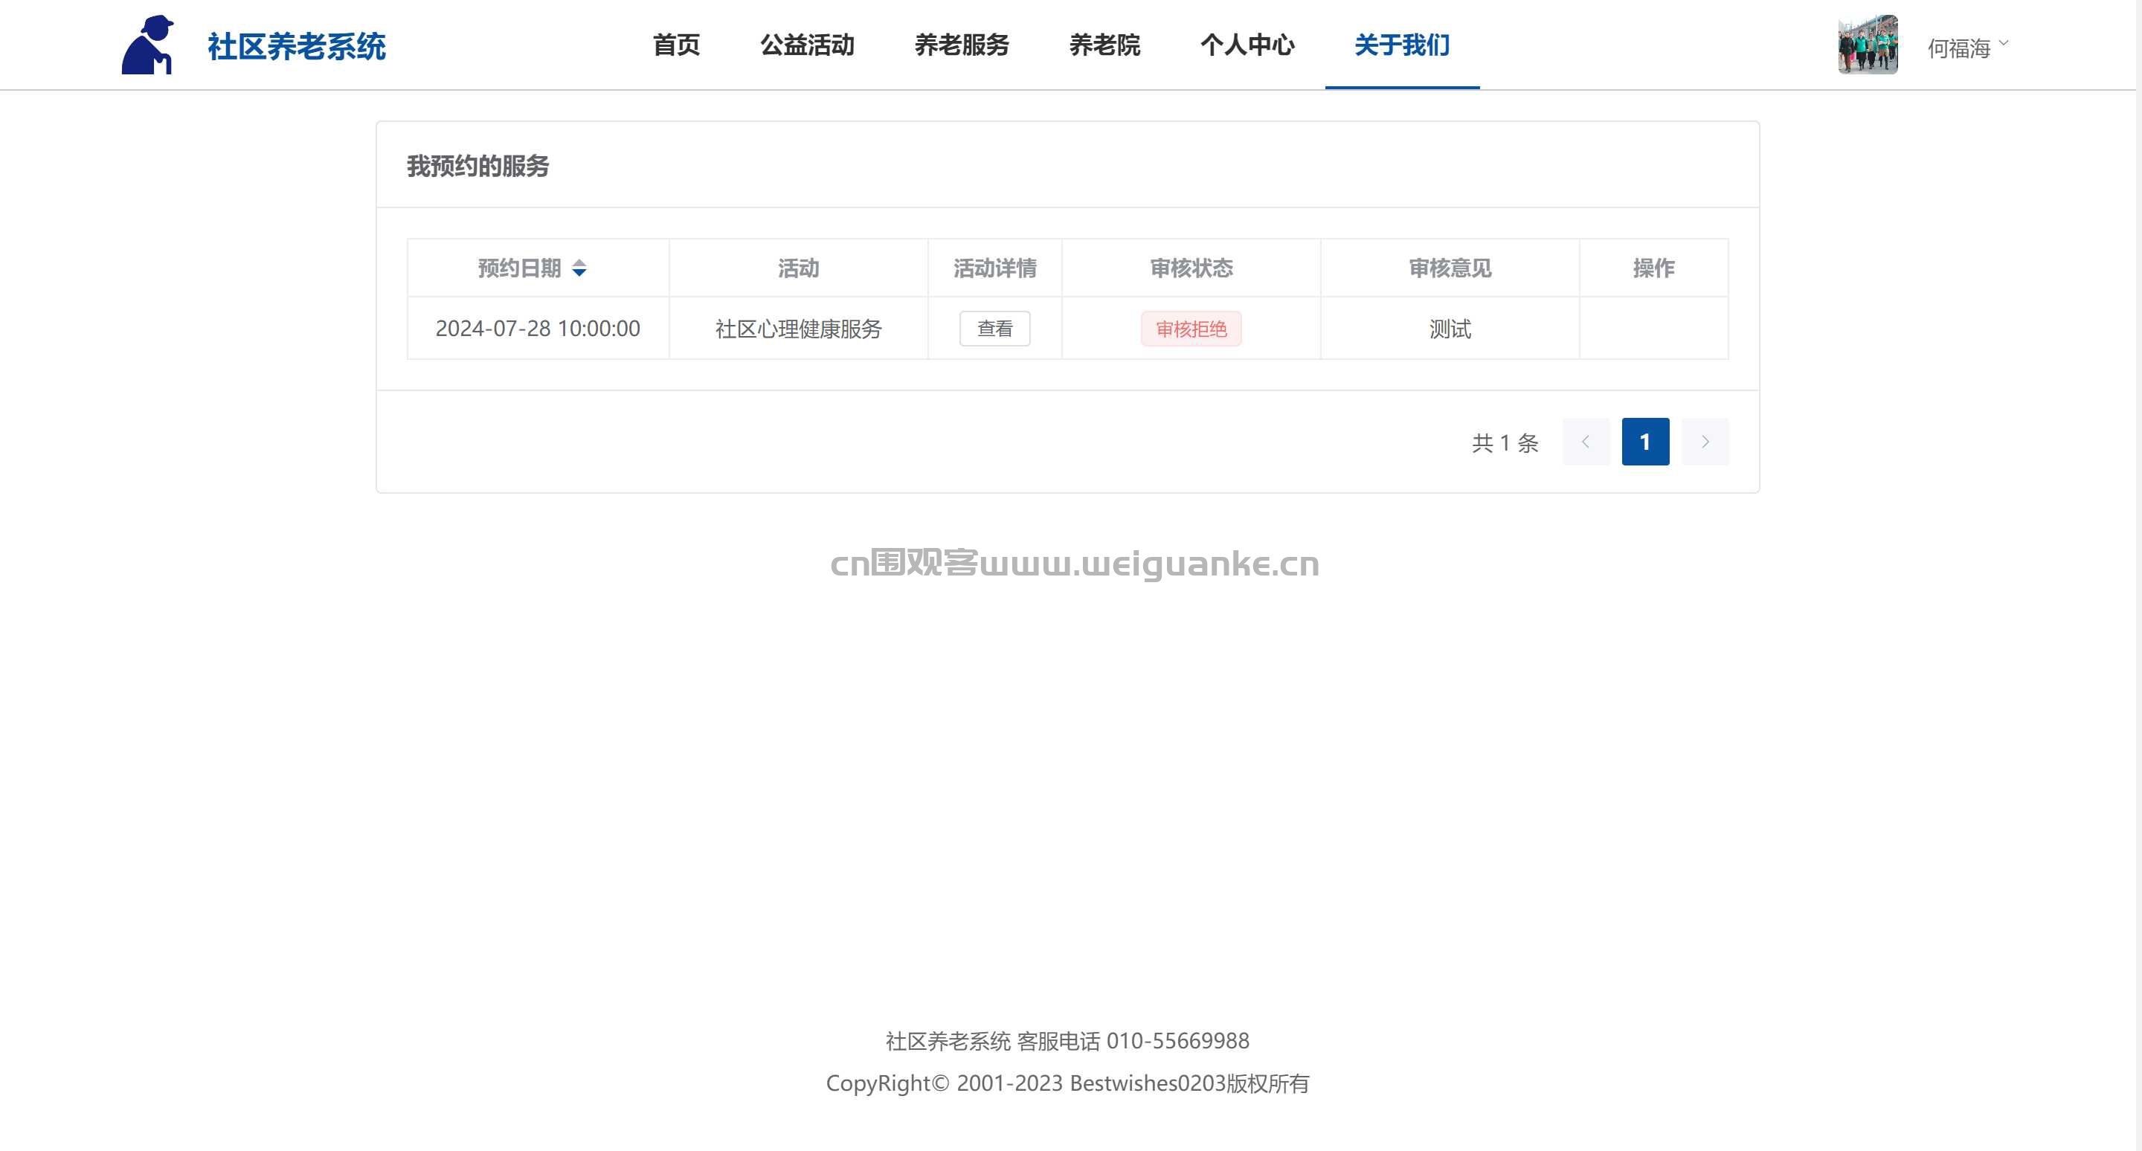Viewport: 2142px width, 1151px height.
Task: Click the user avatar photo
Action: click(1868, 45)
